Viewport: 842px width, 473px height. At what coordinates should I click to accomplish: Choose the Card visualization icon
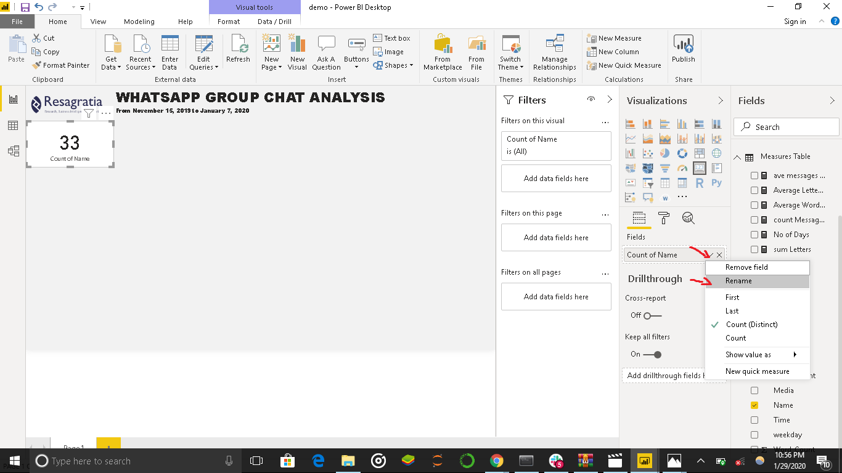(x=700, y=168)
